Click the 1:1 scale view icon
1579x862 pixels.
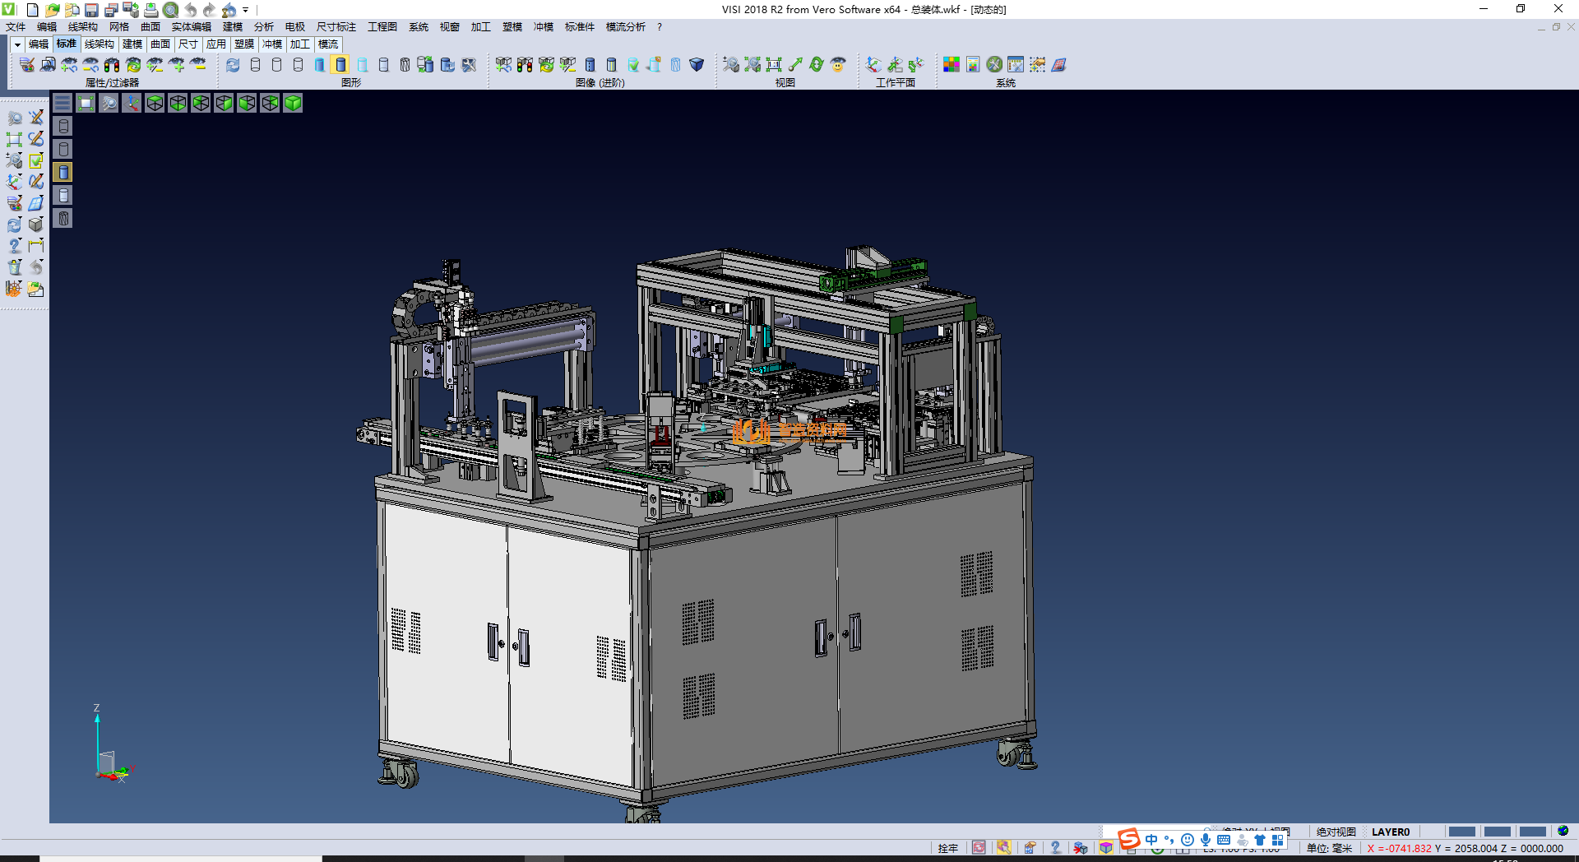coord(773,64)
